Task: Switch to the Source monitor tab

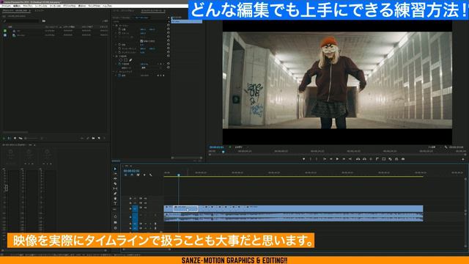Action: pyautogui.click(x=123, y=10)
